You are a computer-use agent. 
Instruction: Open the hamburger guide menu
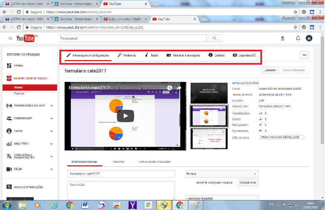pyautogui.click(x=10, y=38)
